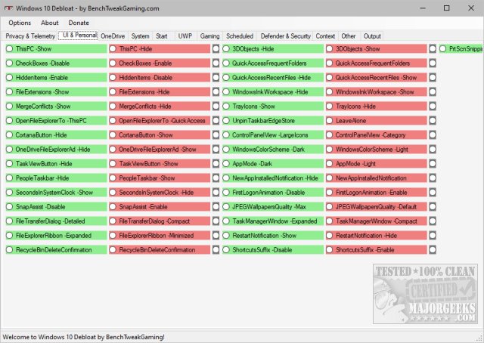Select the PrtScnSnipping option
The height and width of the screenshot is (343, 484).
point(461,49)
